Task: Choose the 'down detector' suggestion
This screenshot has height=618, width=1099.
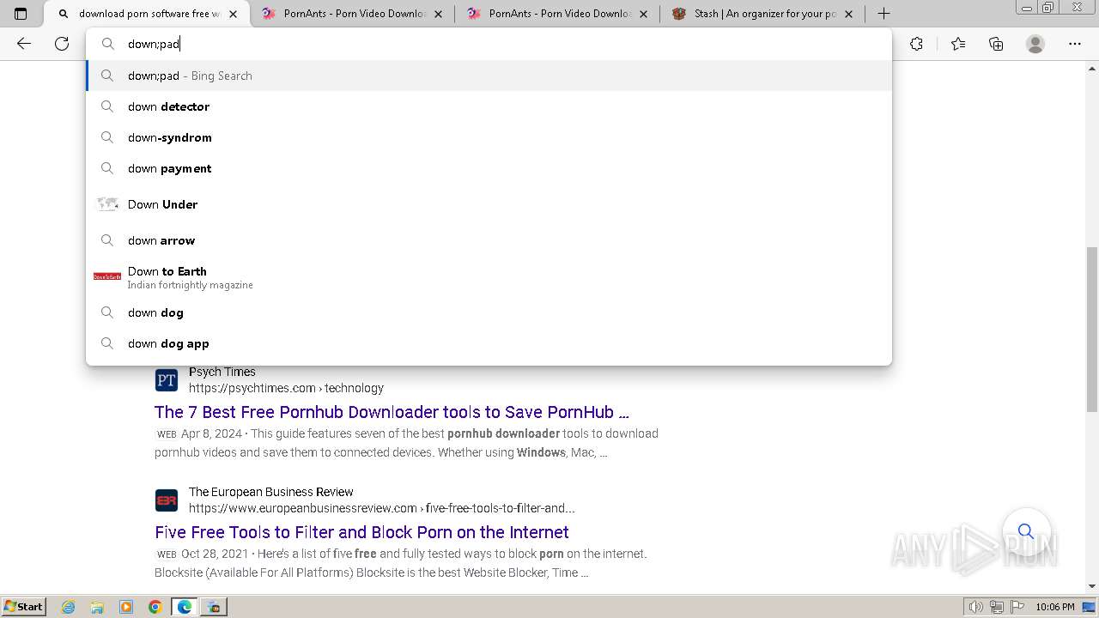Action: [489, 106]
